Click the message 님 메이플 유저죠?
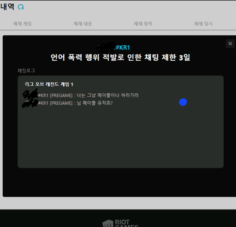 tap(95, 103)
